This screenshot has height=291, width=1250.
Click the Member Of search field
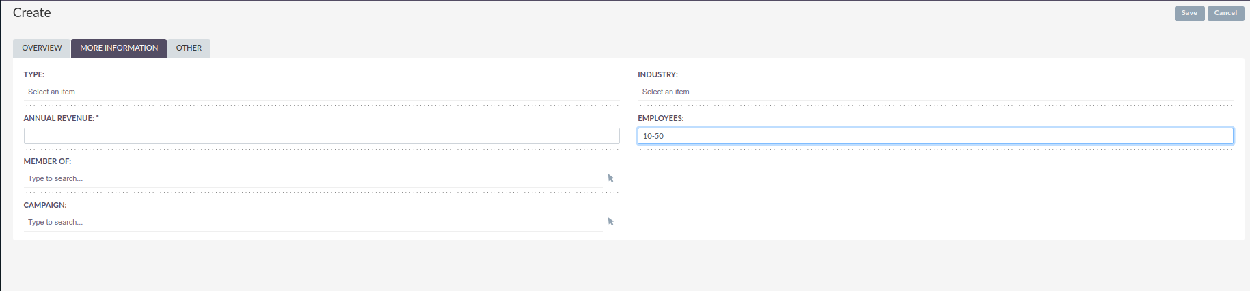[x=313, y=178]
